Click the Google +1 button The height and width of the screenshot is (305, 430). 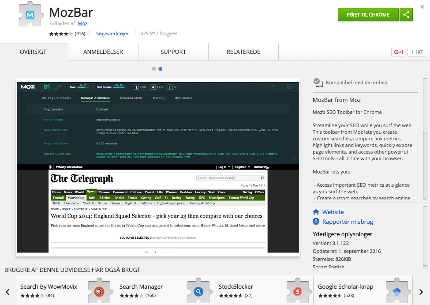pyautogui.click(x=398, y=52)
